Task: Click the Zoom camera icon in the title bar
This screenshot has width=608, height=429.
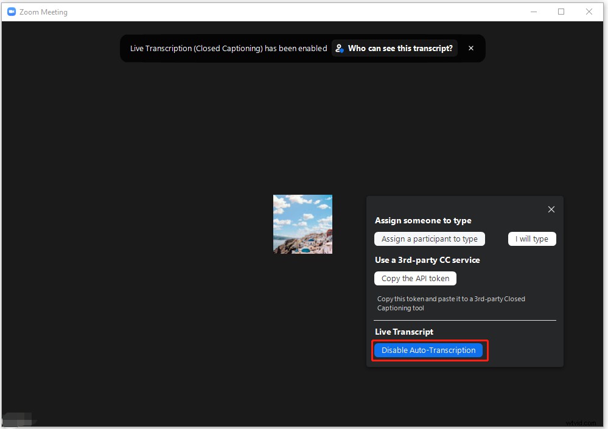Action: point(11,12)
